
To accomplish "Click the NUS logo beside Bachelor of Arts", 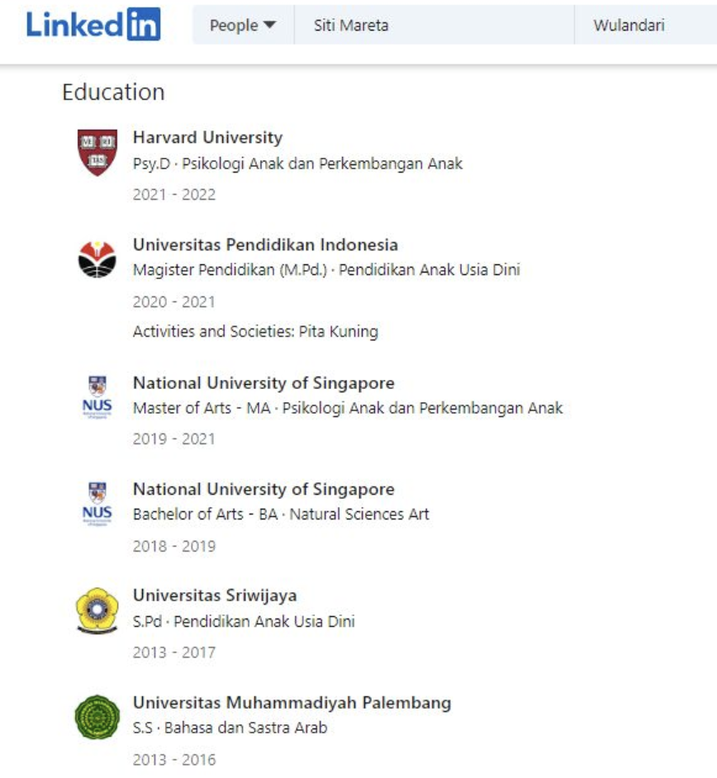I will 97,504.
